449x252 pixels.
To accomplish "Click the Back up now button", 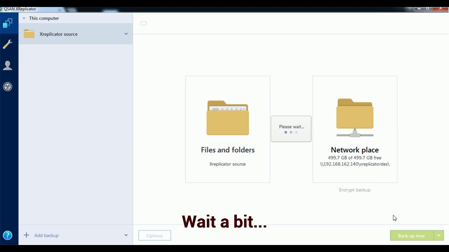I will tap(412, 236).
